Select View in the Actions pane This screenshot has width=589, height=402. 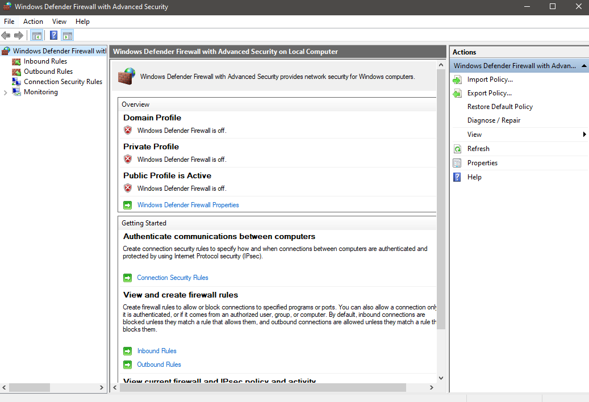(x=474, y=135)
